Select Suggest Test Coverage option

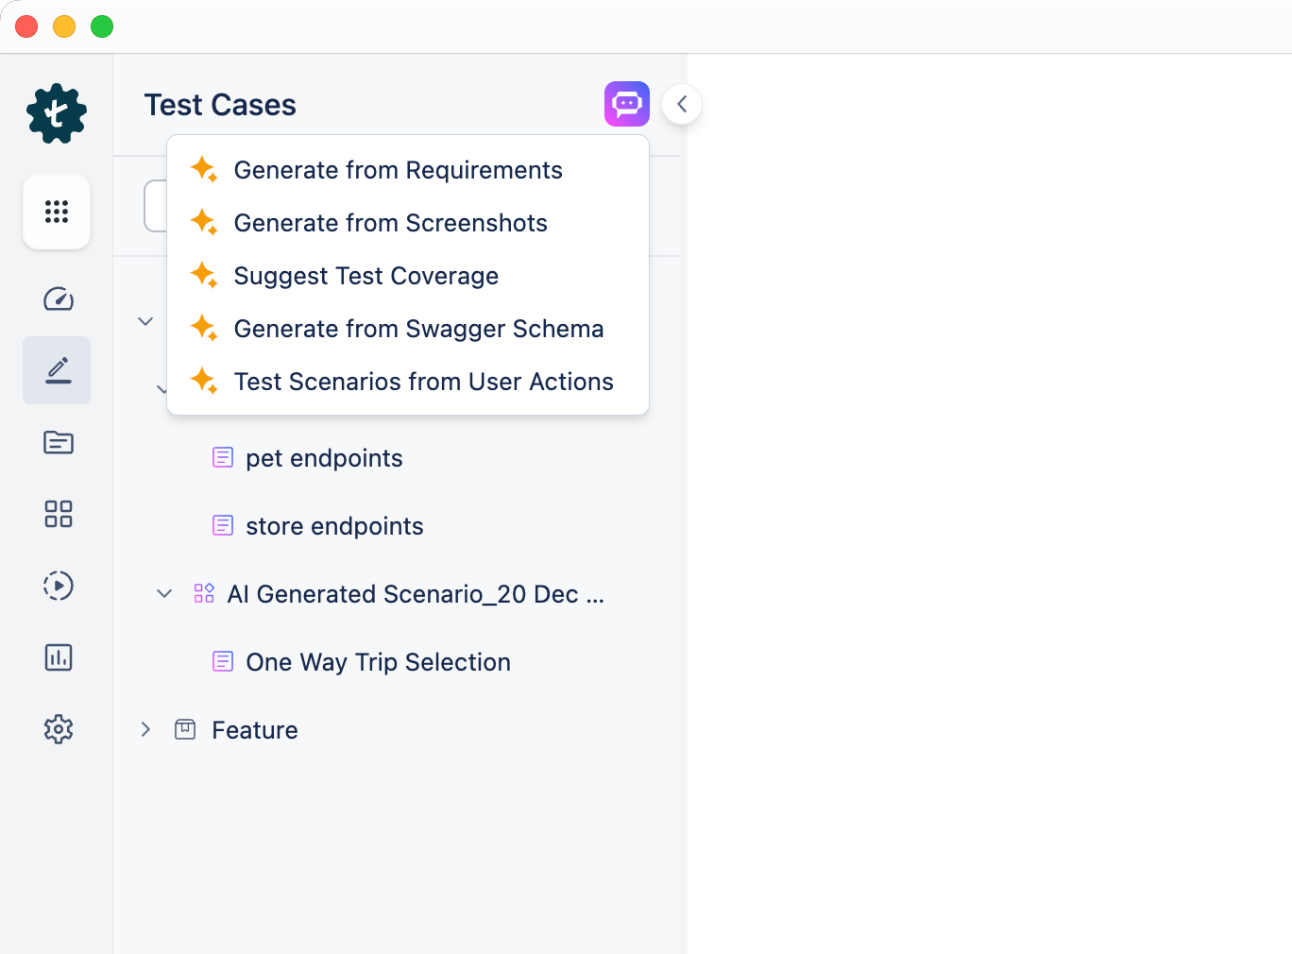(x=365, y=276)
